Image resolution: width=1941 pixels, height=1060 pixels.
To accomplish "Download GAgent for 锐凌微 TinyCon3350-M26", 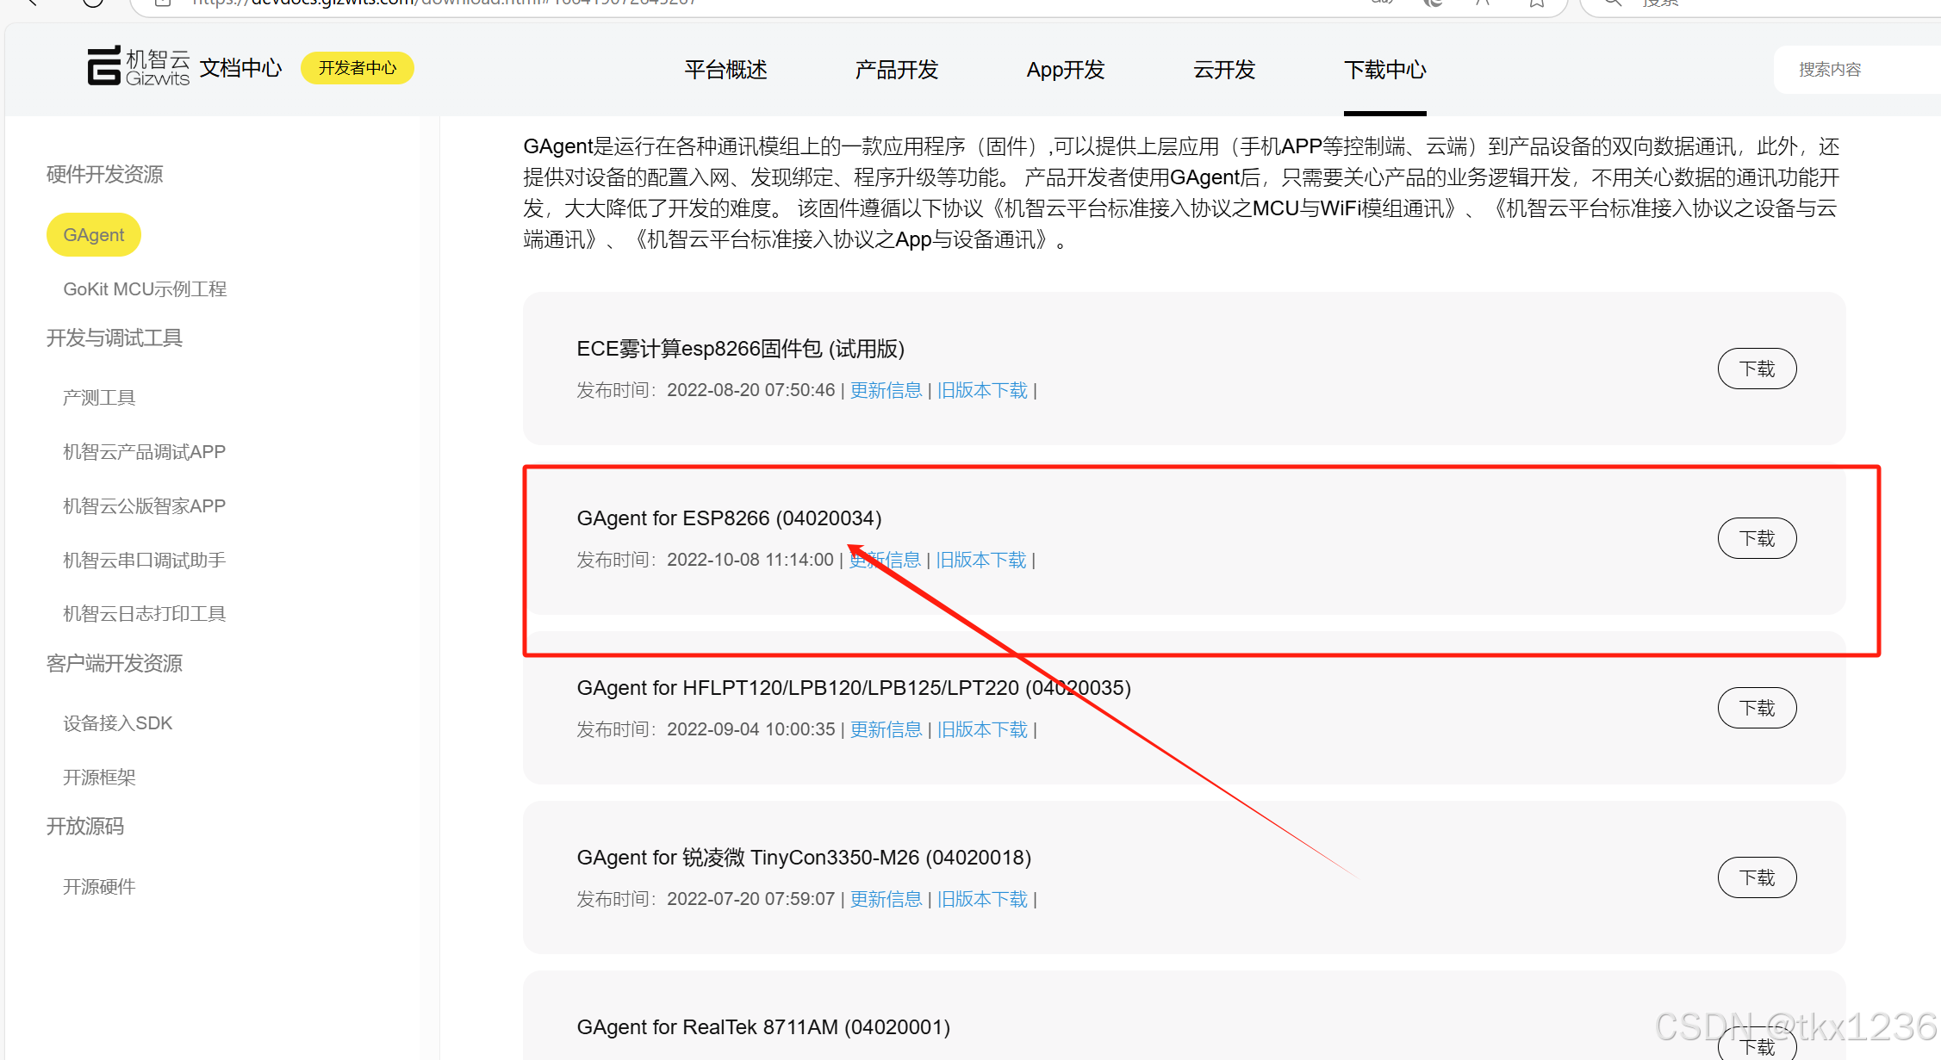I will [x=1756, y=878].
